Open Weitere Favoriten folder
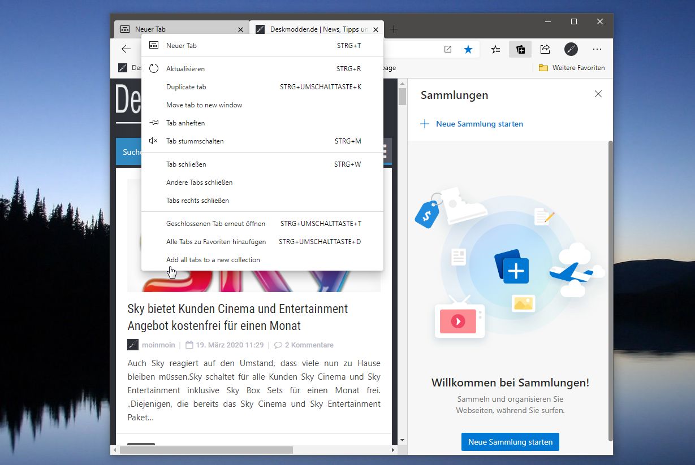The image size is (695, 465). pyautogui.click(x=572, y=68)
